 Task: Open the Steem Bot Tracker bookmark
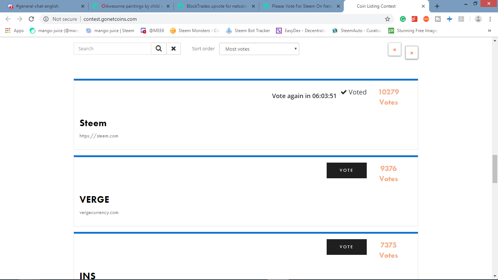[248, 31]
